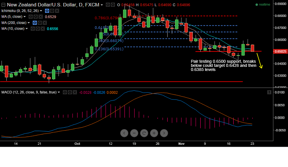Zoom in using the plus circle button
Image resolution: width=288 pixels, height=167 pixels.
coord(154,133)
